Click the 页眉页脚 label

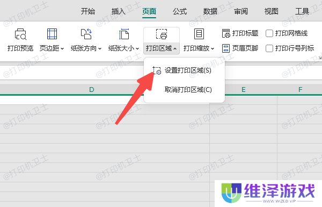coord(245,48)
